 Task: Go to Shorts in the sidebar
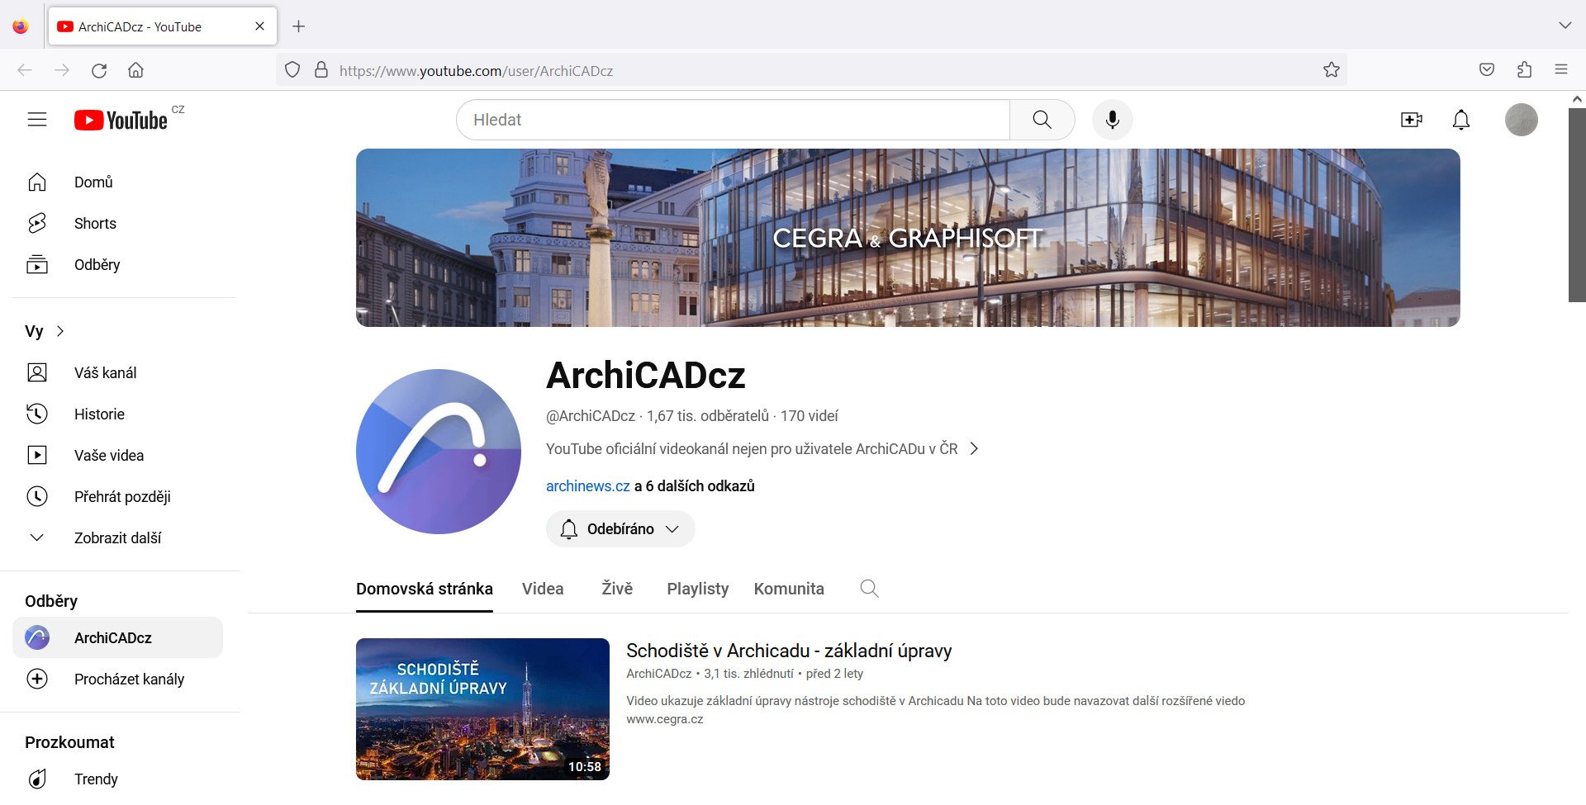pyautogui.click(x=95, y=224)
